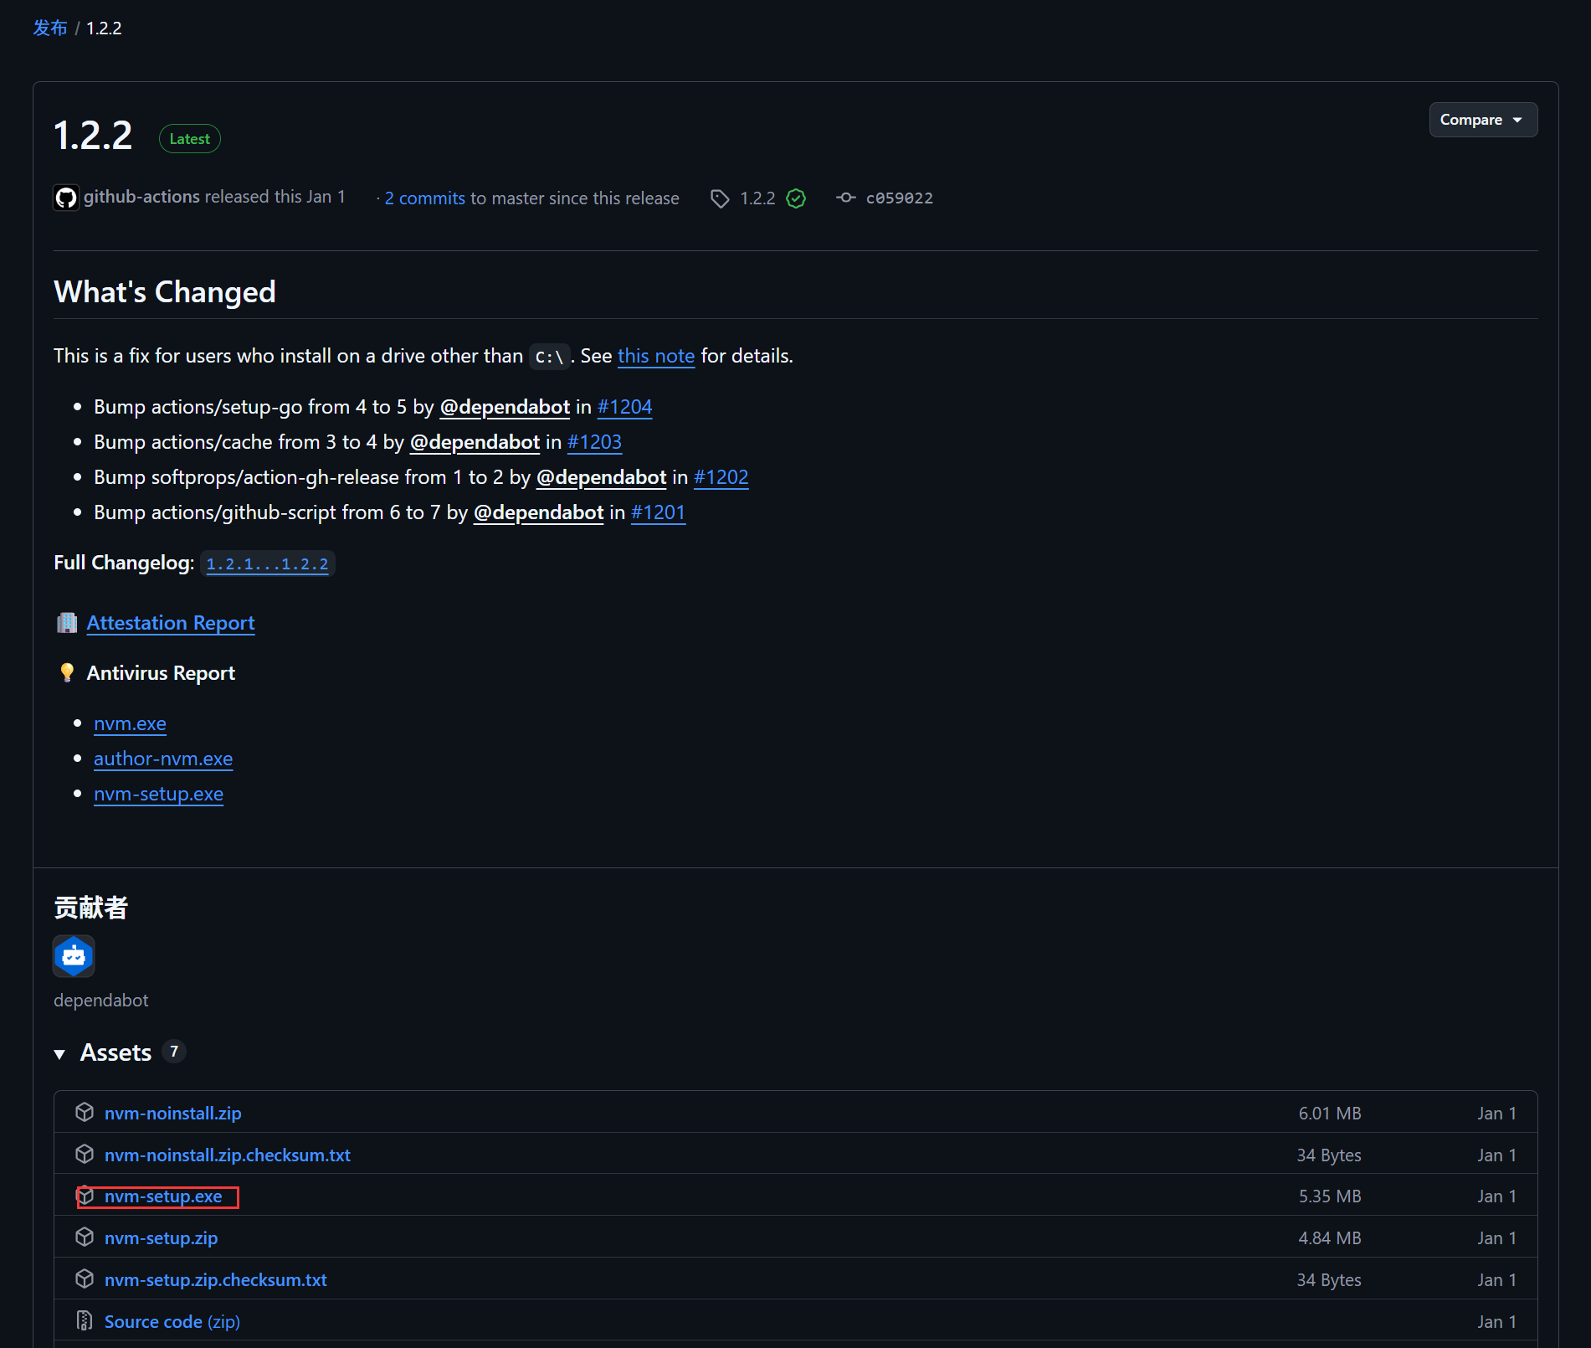The image size is (1591, 1348).
Task: Click the green verified checkmark icon
Action: (x=796, y=198)
